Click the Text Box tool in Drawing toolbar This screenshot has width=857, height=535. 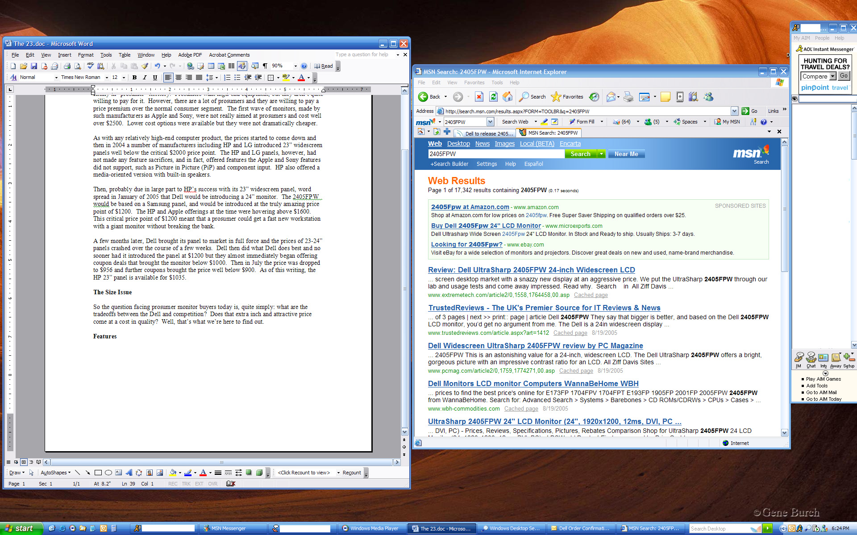coord(118,473)
